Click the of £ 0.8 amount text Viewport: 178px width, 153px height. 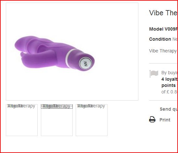[169, 92]
